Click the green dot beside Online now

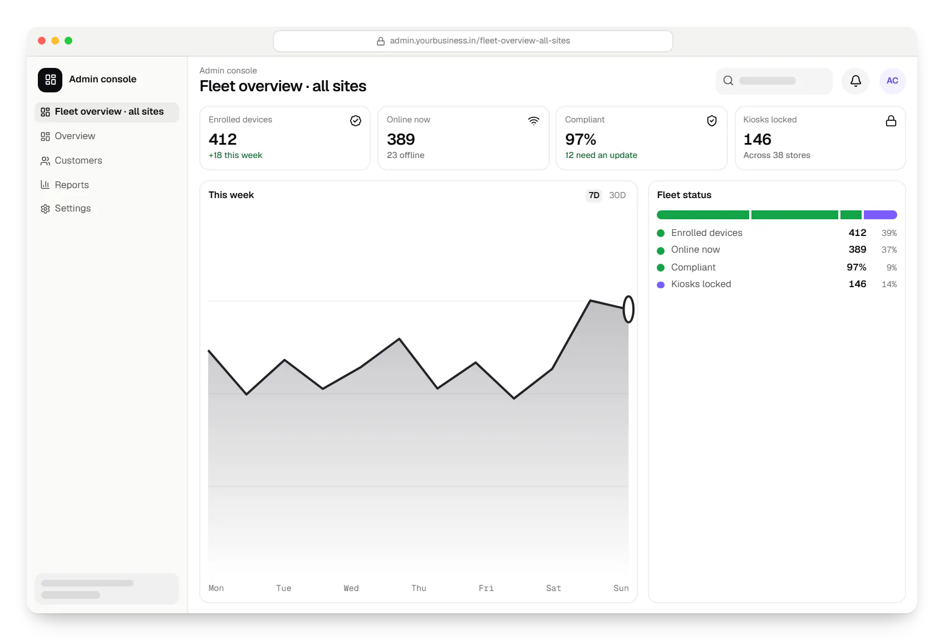point(661,250)
